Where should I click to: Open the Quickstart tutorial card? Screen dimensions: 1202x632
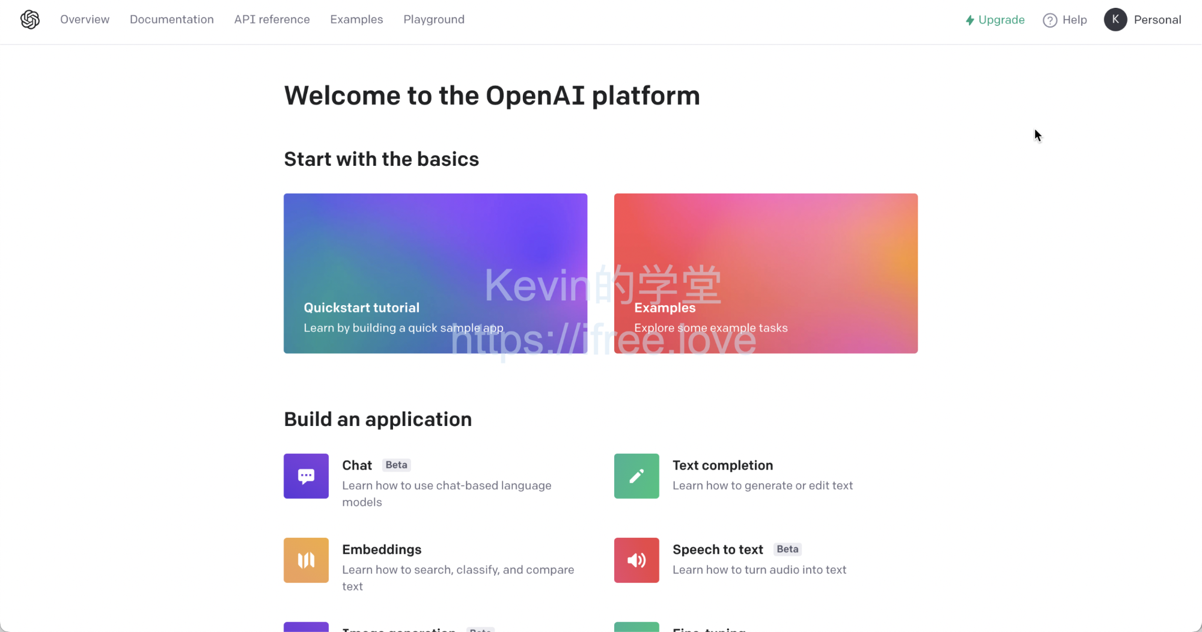[435, 273]
